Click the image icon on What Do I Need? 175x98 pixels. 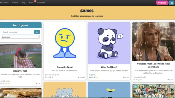click(x=95, y=77)
